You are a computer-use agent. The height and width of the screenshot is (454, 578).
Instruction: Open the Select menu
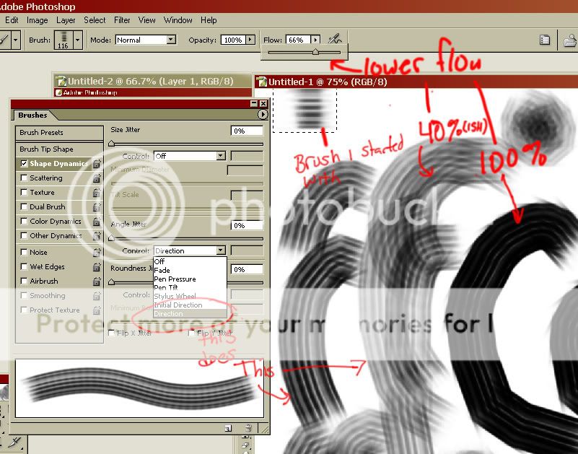click(x=95, y=20)
